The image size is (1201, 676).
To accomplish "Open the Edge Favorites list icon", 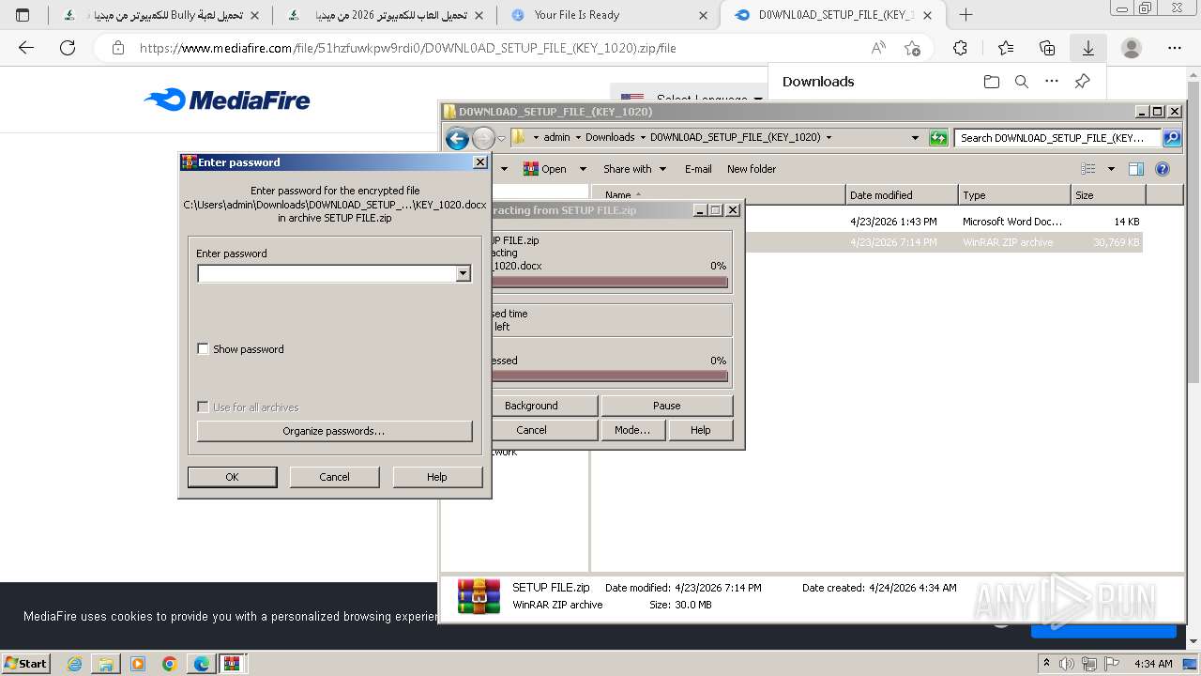I will pyautogui.click(x=1006, y=48).
